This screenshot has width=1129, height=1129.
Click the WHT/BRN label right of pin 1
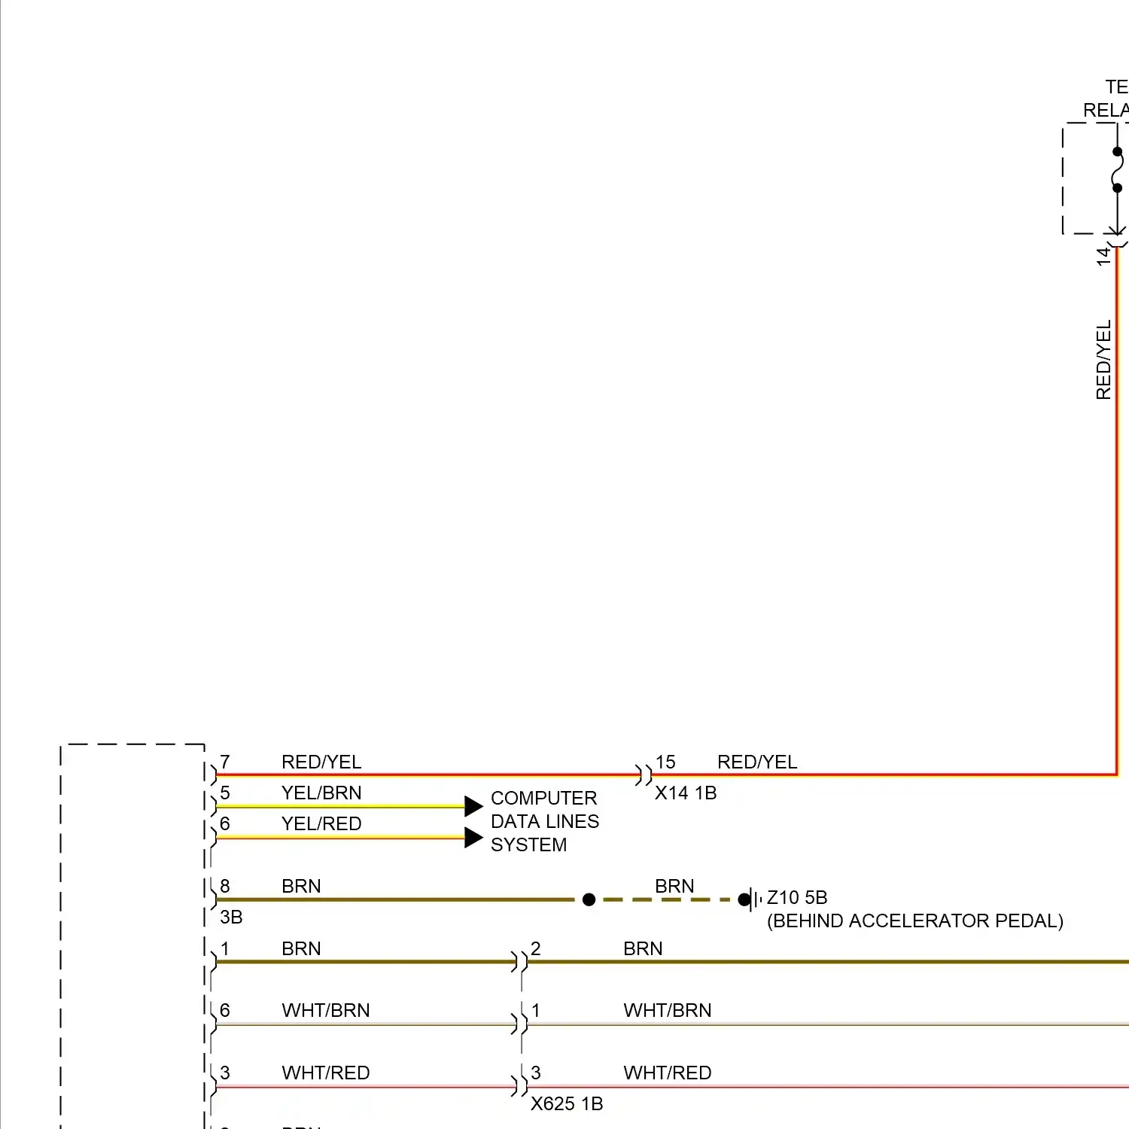click(668, 1010)
